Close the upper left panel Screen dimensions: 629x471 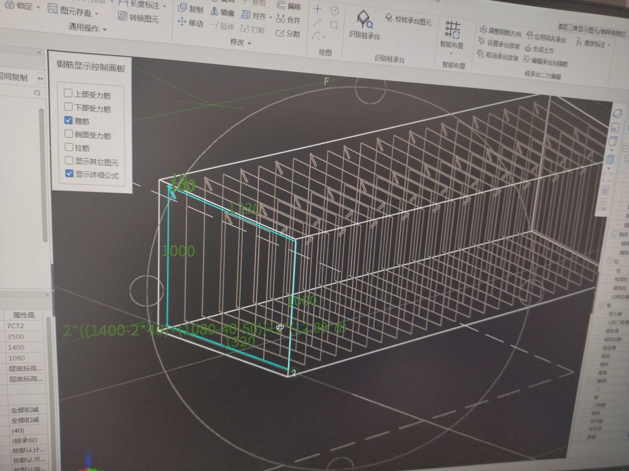coord(39,52)
